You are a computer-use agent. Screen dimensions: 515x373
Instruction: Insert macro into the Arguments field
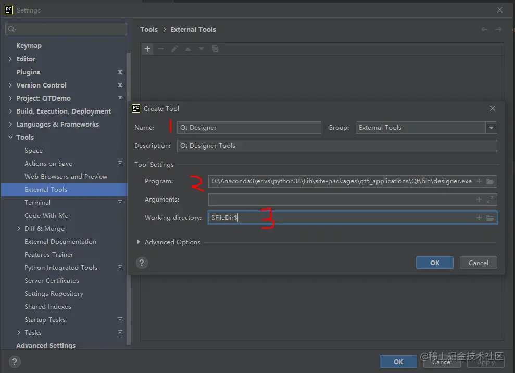[x=479, y=200]
